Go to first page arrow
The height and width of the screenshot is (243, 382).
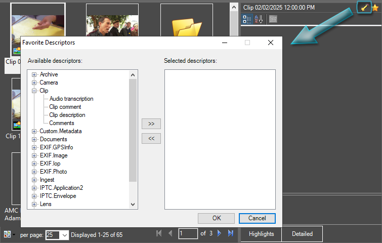[159, 233]
